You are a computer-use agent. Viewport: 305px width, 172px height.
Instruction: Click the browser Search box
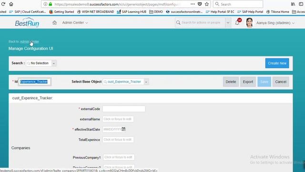pos(238,4)
